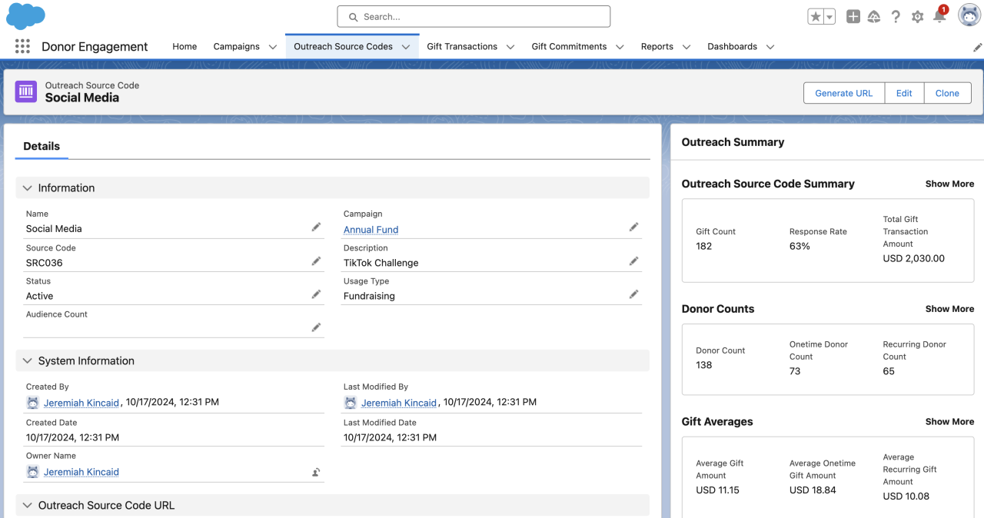
Task: Expand the Outreach Source Codes chevron
Action: [x=406, y=47]
